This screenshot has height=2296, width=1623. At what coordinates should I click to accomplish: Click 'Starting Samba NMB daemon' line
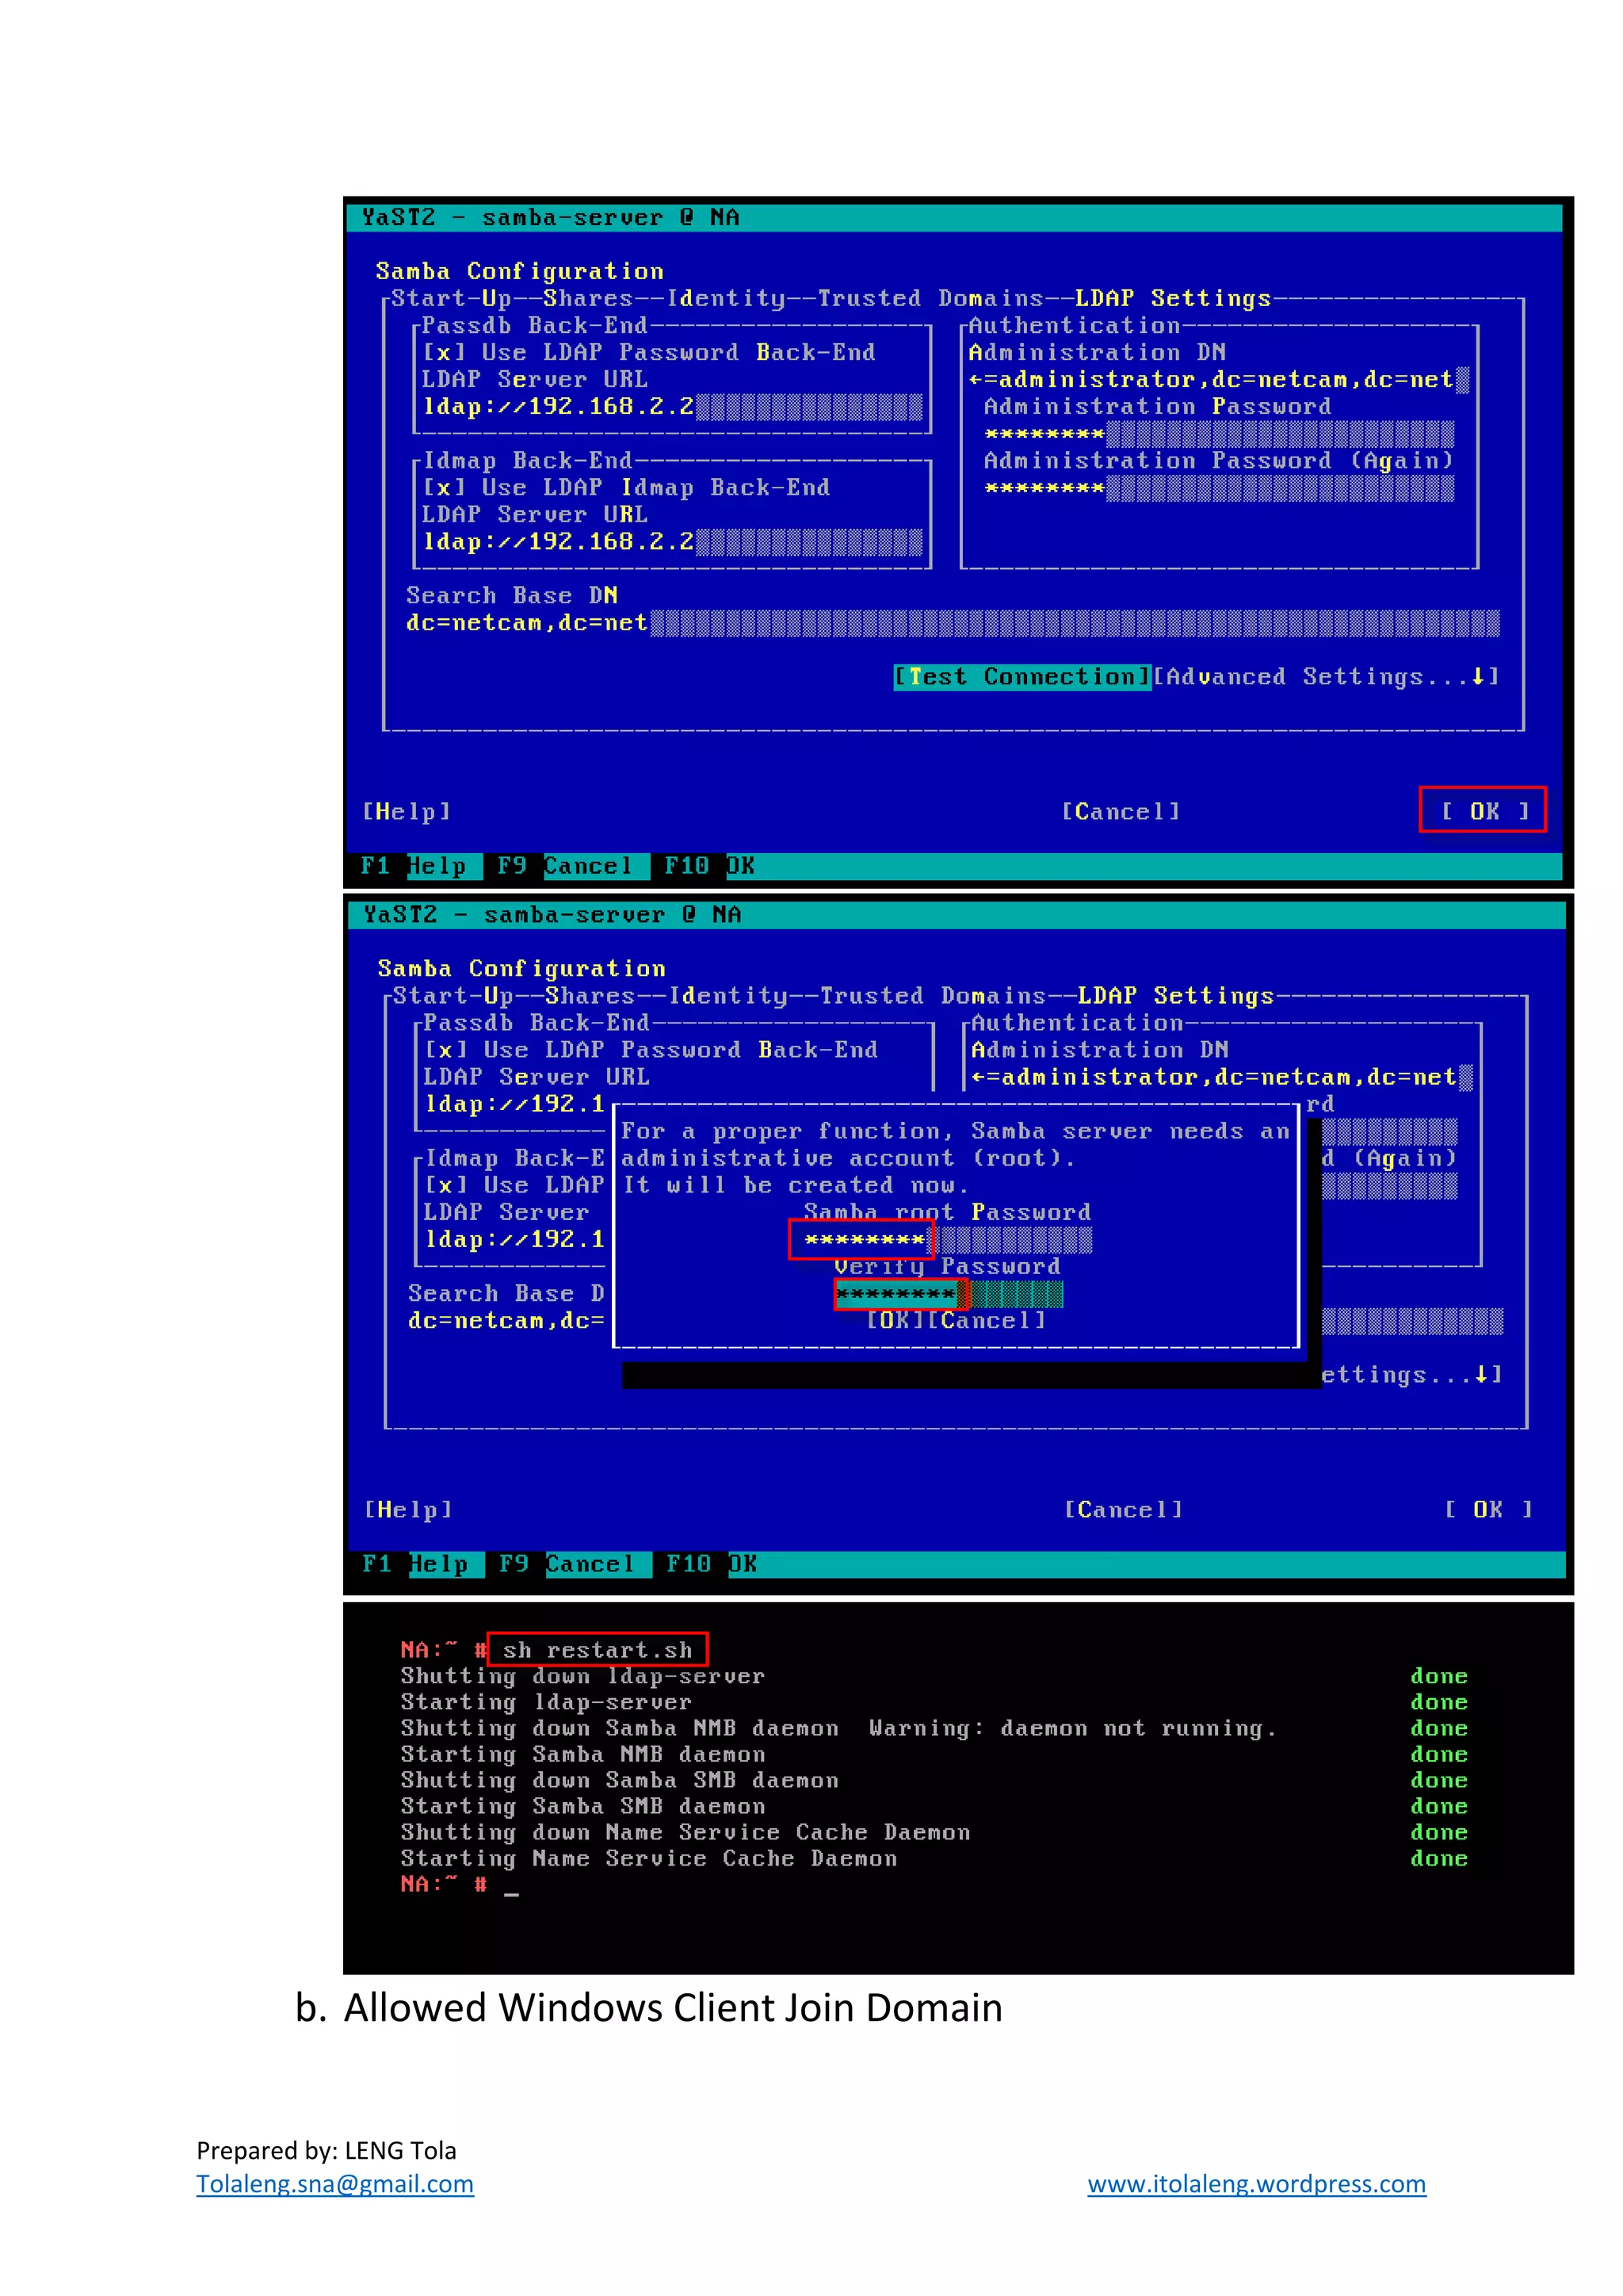582,1754
